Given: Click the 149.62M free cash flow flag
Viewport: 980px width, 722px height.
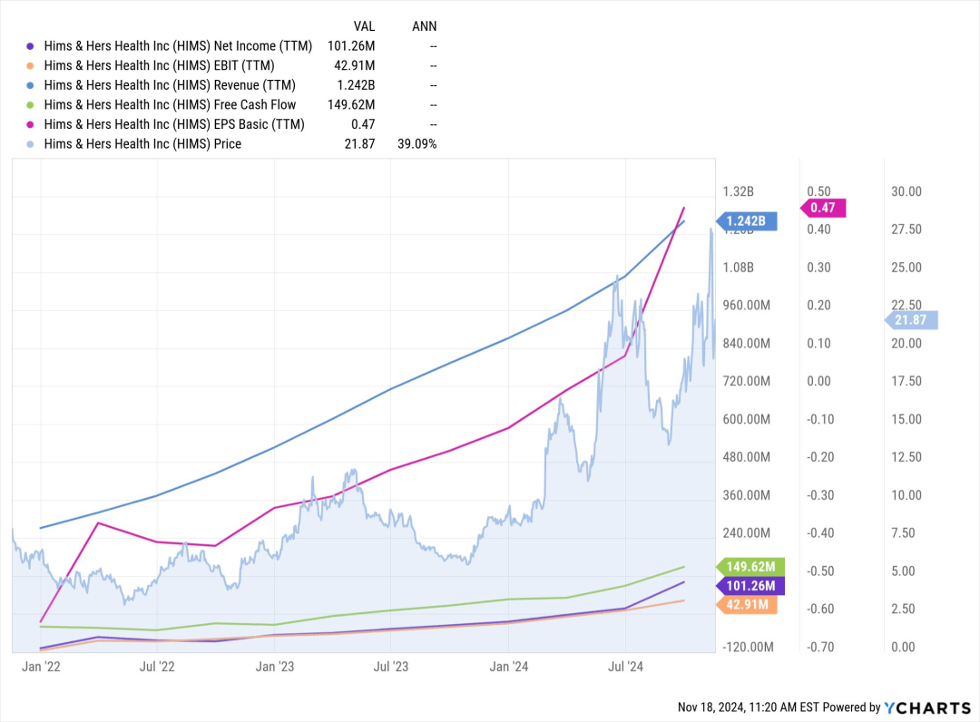Looking at the screenshot, I should click(750, 567).
